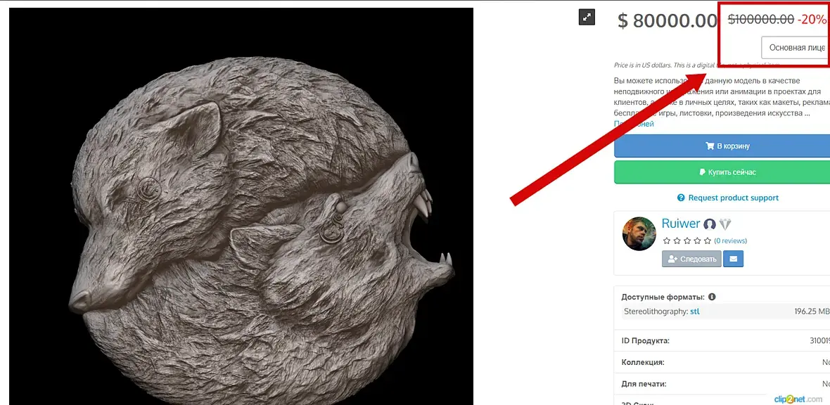Click the envelope message seller button
The width and height of the screenshot is (830, 405).
coord(733,259)
